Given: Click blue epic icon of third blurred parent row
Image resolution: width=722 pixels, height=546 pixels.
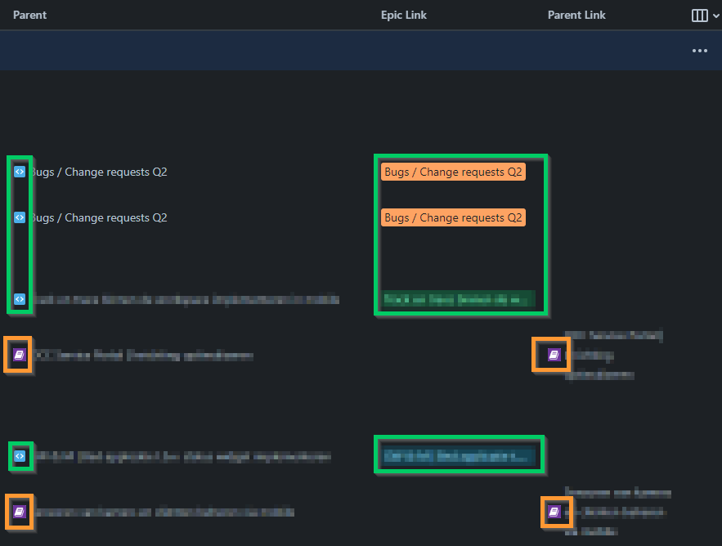Looking at the screenshot, I should pos(20,299).
